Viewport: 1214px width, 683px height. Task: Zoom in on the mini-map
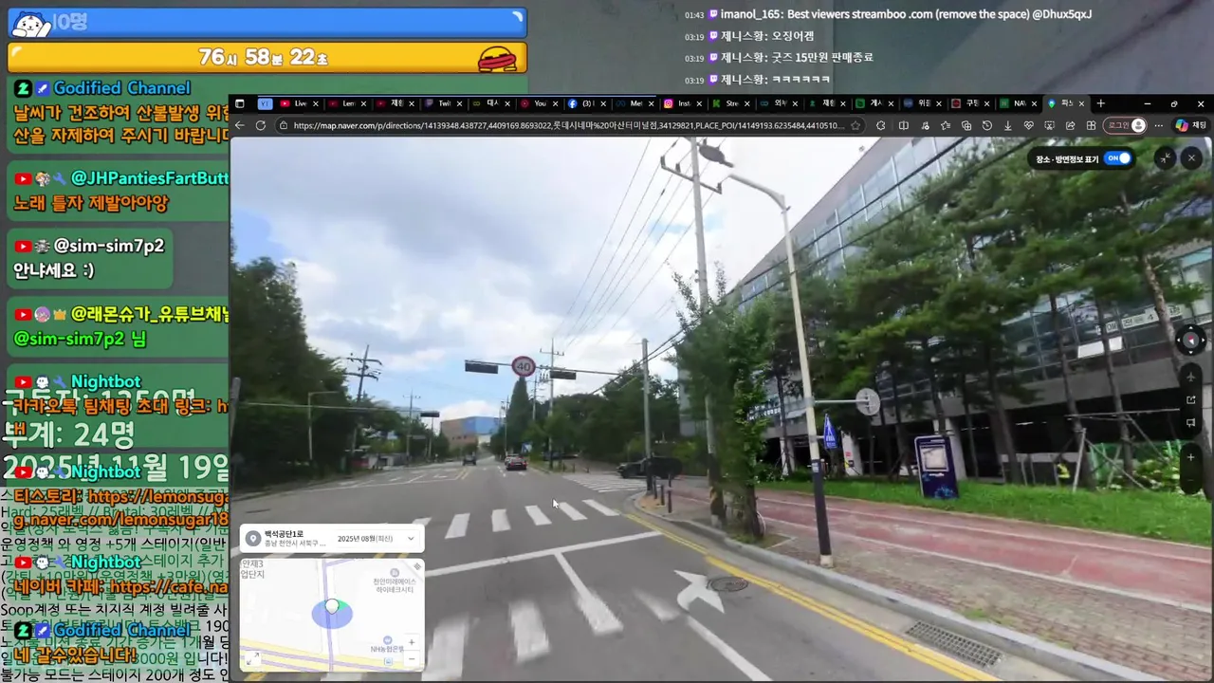(x=412, y=642)
